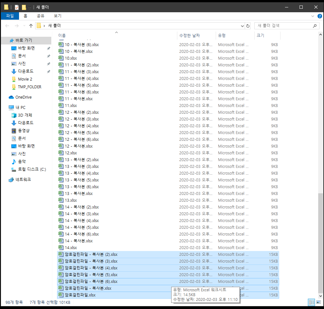Image resolution: width=324 pixels, height=309 pixels.
Task: Click the 15KB size of 암호걸린파일 - 복사본 (6).xlsx
Action: pyautogui.click(x=273, y=282)
